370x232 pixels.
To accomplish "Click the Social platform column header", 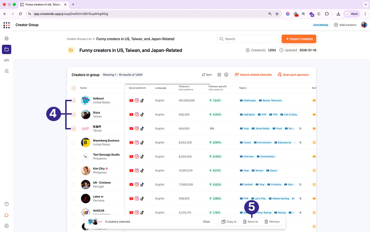I will [x=137, y=88].
